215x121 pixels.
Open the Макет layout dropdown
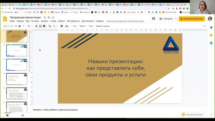83,26
